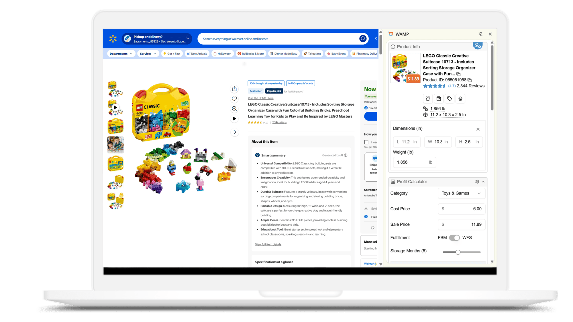This screenshot has height=322, width=573.
Task: Collapse the Profit Calculator section
Action: coord(483,182)
